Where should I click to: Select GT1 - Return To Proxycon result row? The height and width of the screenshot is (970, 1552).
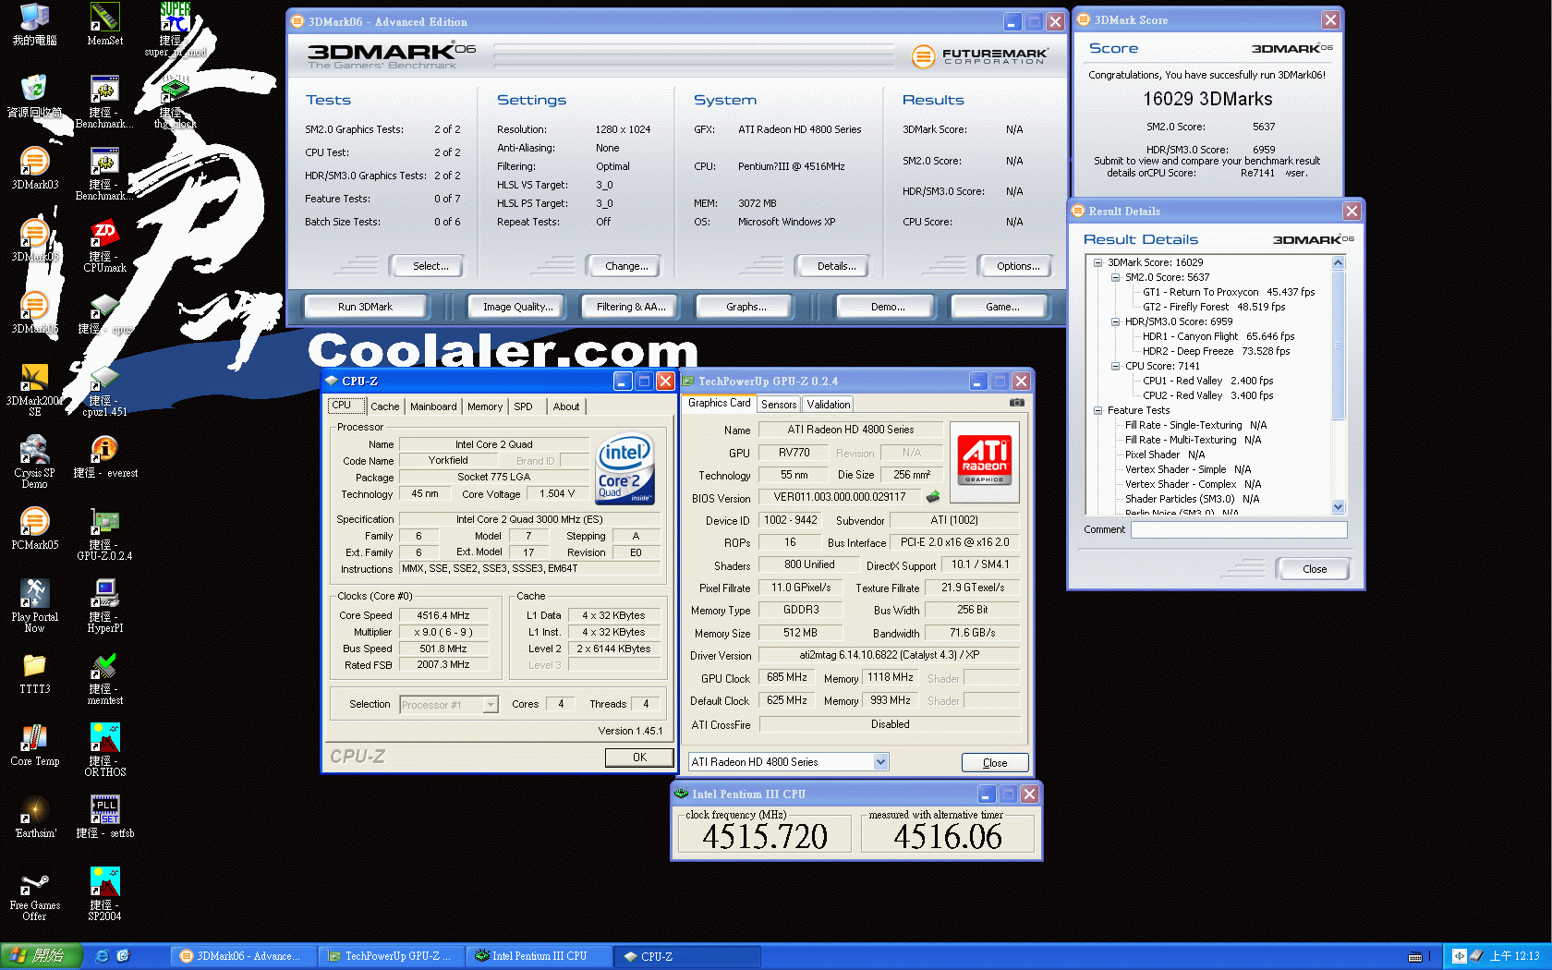[x=1228, y=292]
